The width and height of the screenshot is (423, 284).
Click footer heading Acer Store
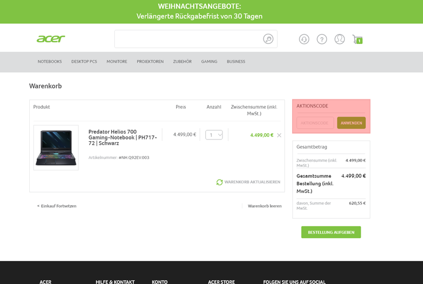coord(221,282)
